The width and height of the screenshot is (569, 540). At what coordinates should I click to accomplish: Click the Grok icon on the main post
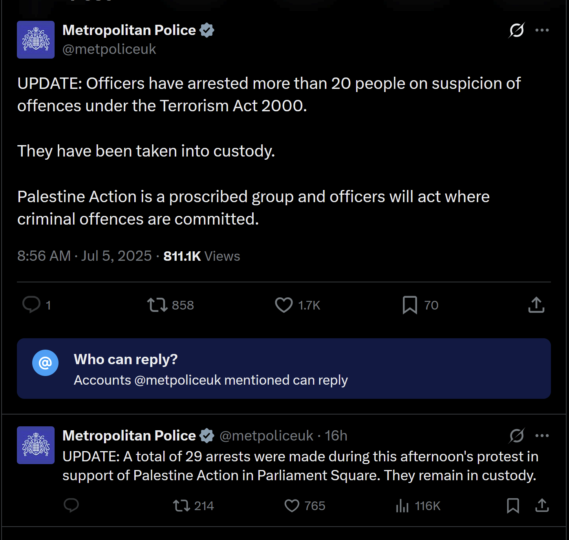coord(516,30)
